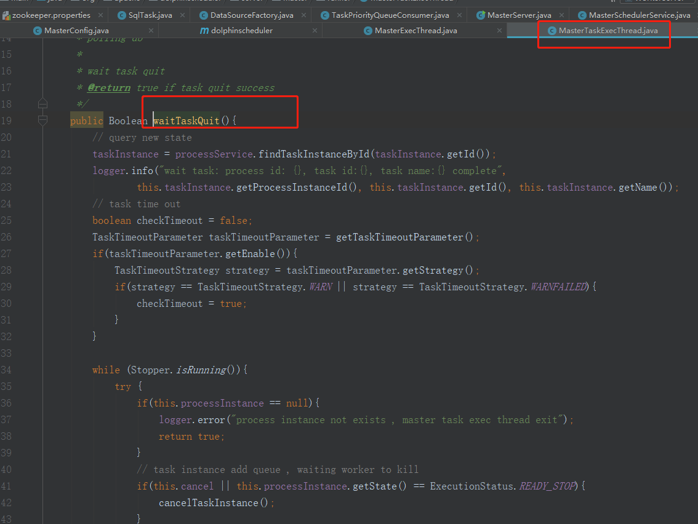Click the @return Javadoc tag
Viewport: 698px width, 524px height.
109,87
